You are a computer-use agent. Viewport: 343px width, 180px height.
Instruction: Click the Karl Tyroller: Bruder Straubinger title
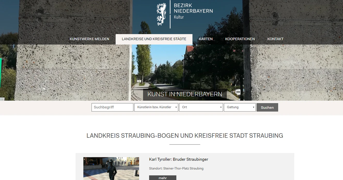[178, 159]
